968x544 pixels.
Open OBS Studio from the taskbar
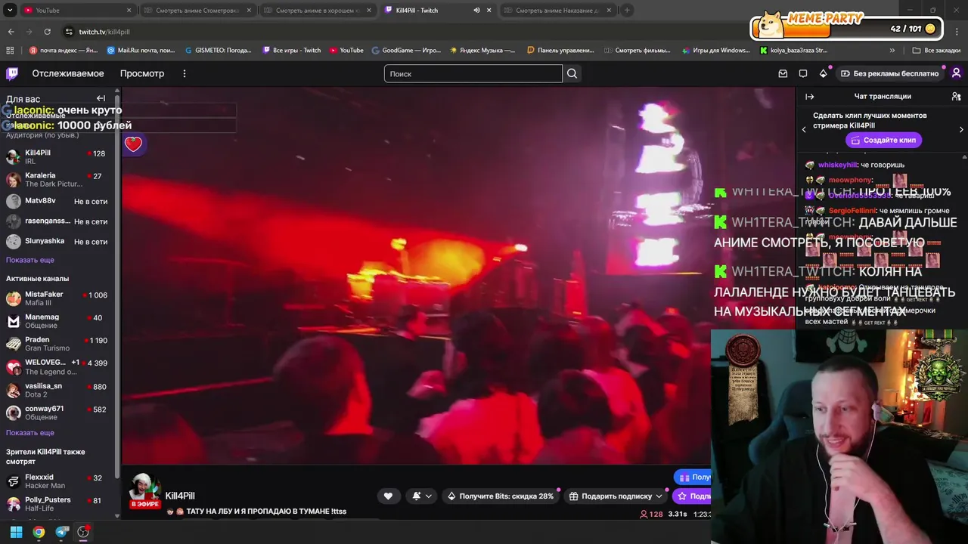click(x=83, y=532)
